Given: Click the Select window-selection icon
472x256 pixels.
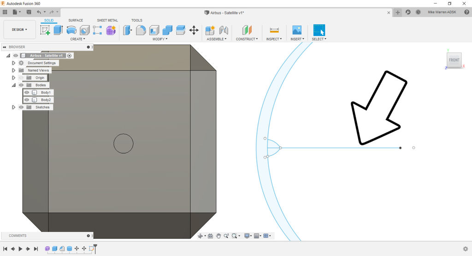Looking at the screenshot, I should pyautogui.click(x=319, y=30).
